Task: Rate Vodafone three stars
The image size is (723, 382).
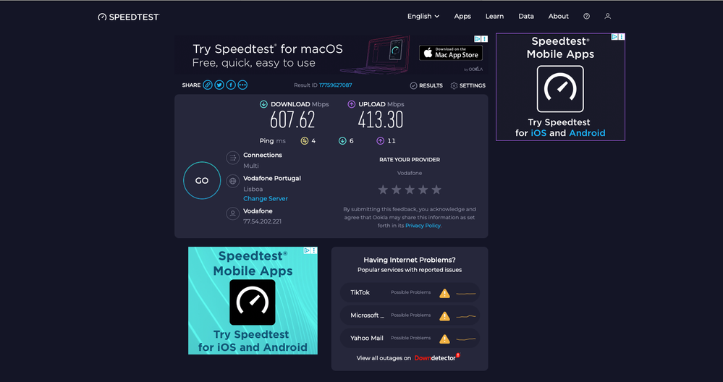Action: (x=410, y=190)
